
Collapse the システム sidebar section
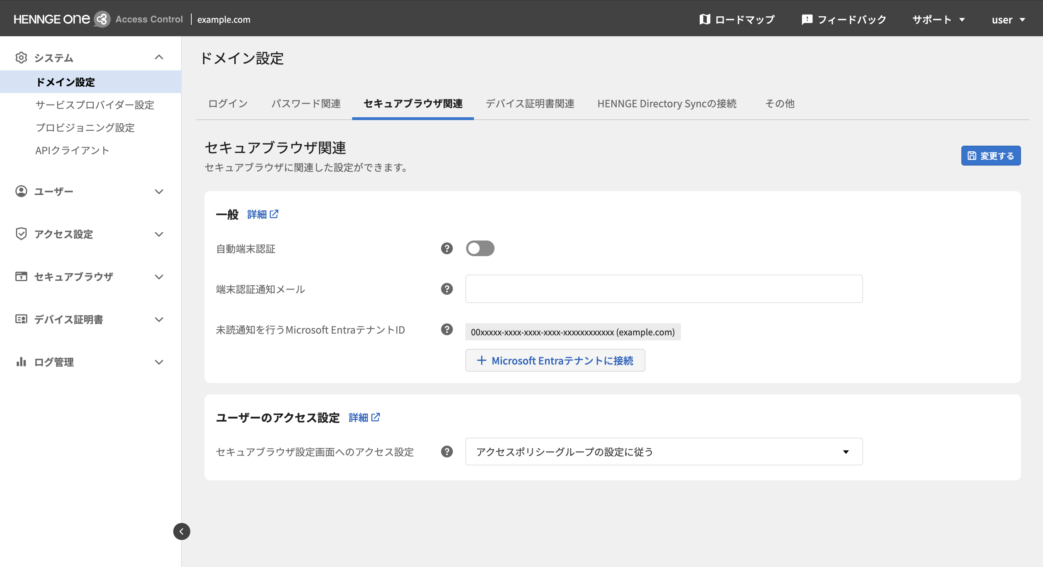coord(159,57)
